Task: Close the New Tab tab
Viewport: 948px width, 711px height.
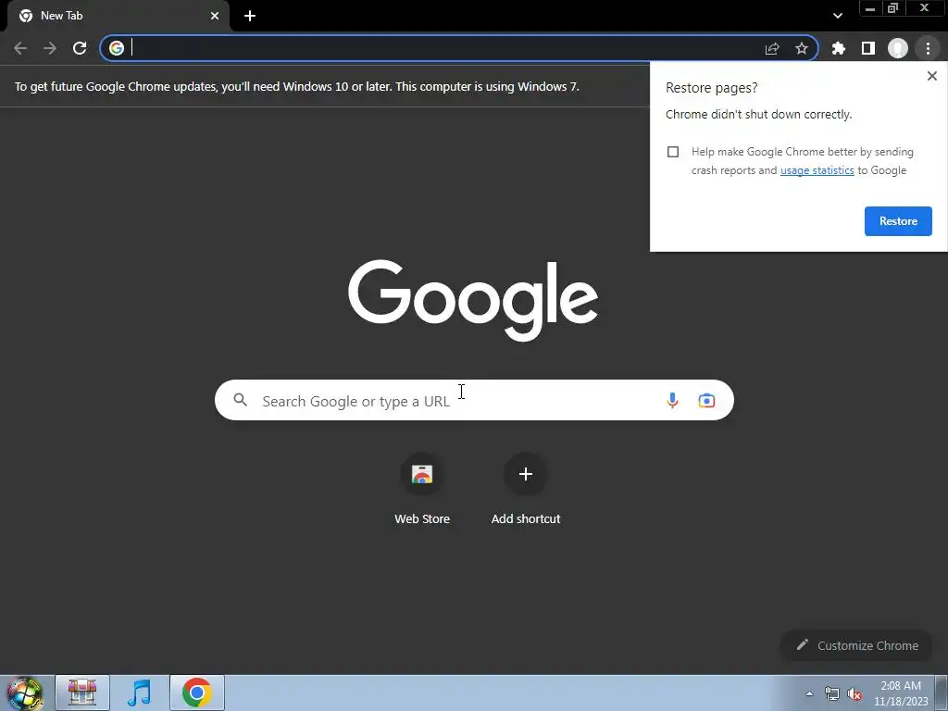Action: pyautogui.click(x=215, y=16)
